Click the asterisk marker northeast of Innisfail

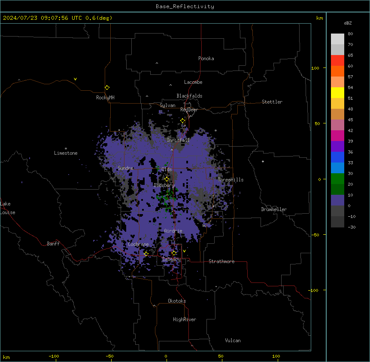pyautogui.click(x=215, y=130)
